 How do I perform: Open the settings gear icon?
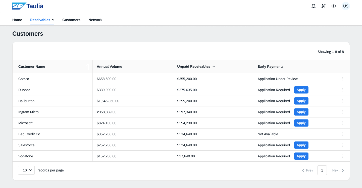tap(334, 6)
